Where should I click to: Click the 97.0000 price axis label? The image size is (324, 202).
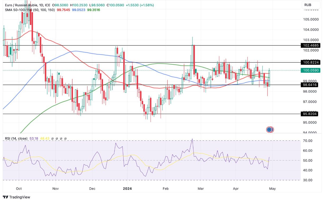pyautogui.click(x=310, y=102)
